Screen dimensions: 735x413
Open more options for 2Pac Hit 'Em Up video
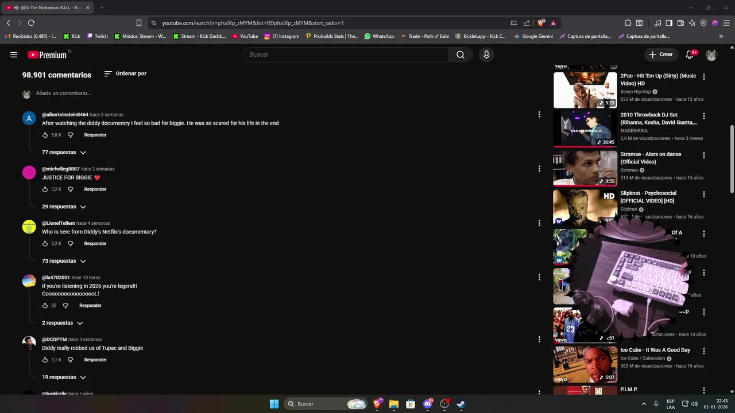[704, 76]
